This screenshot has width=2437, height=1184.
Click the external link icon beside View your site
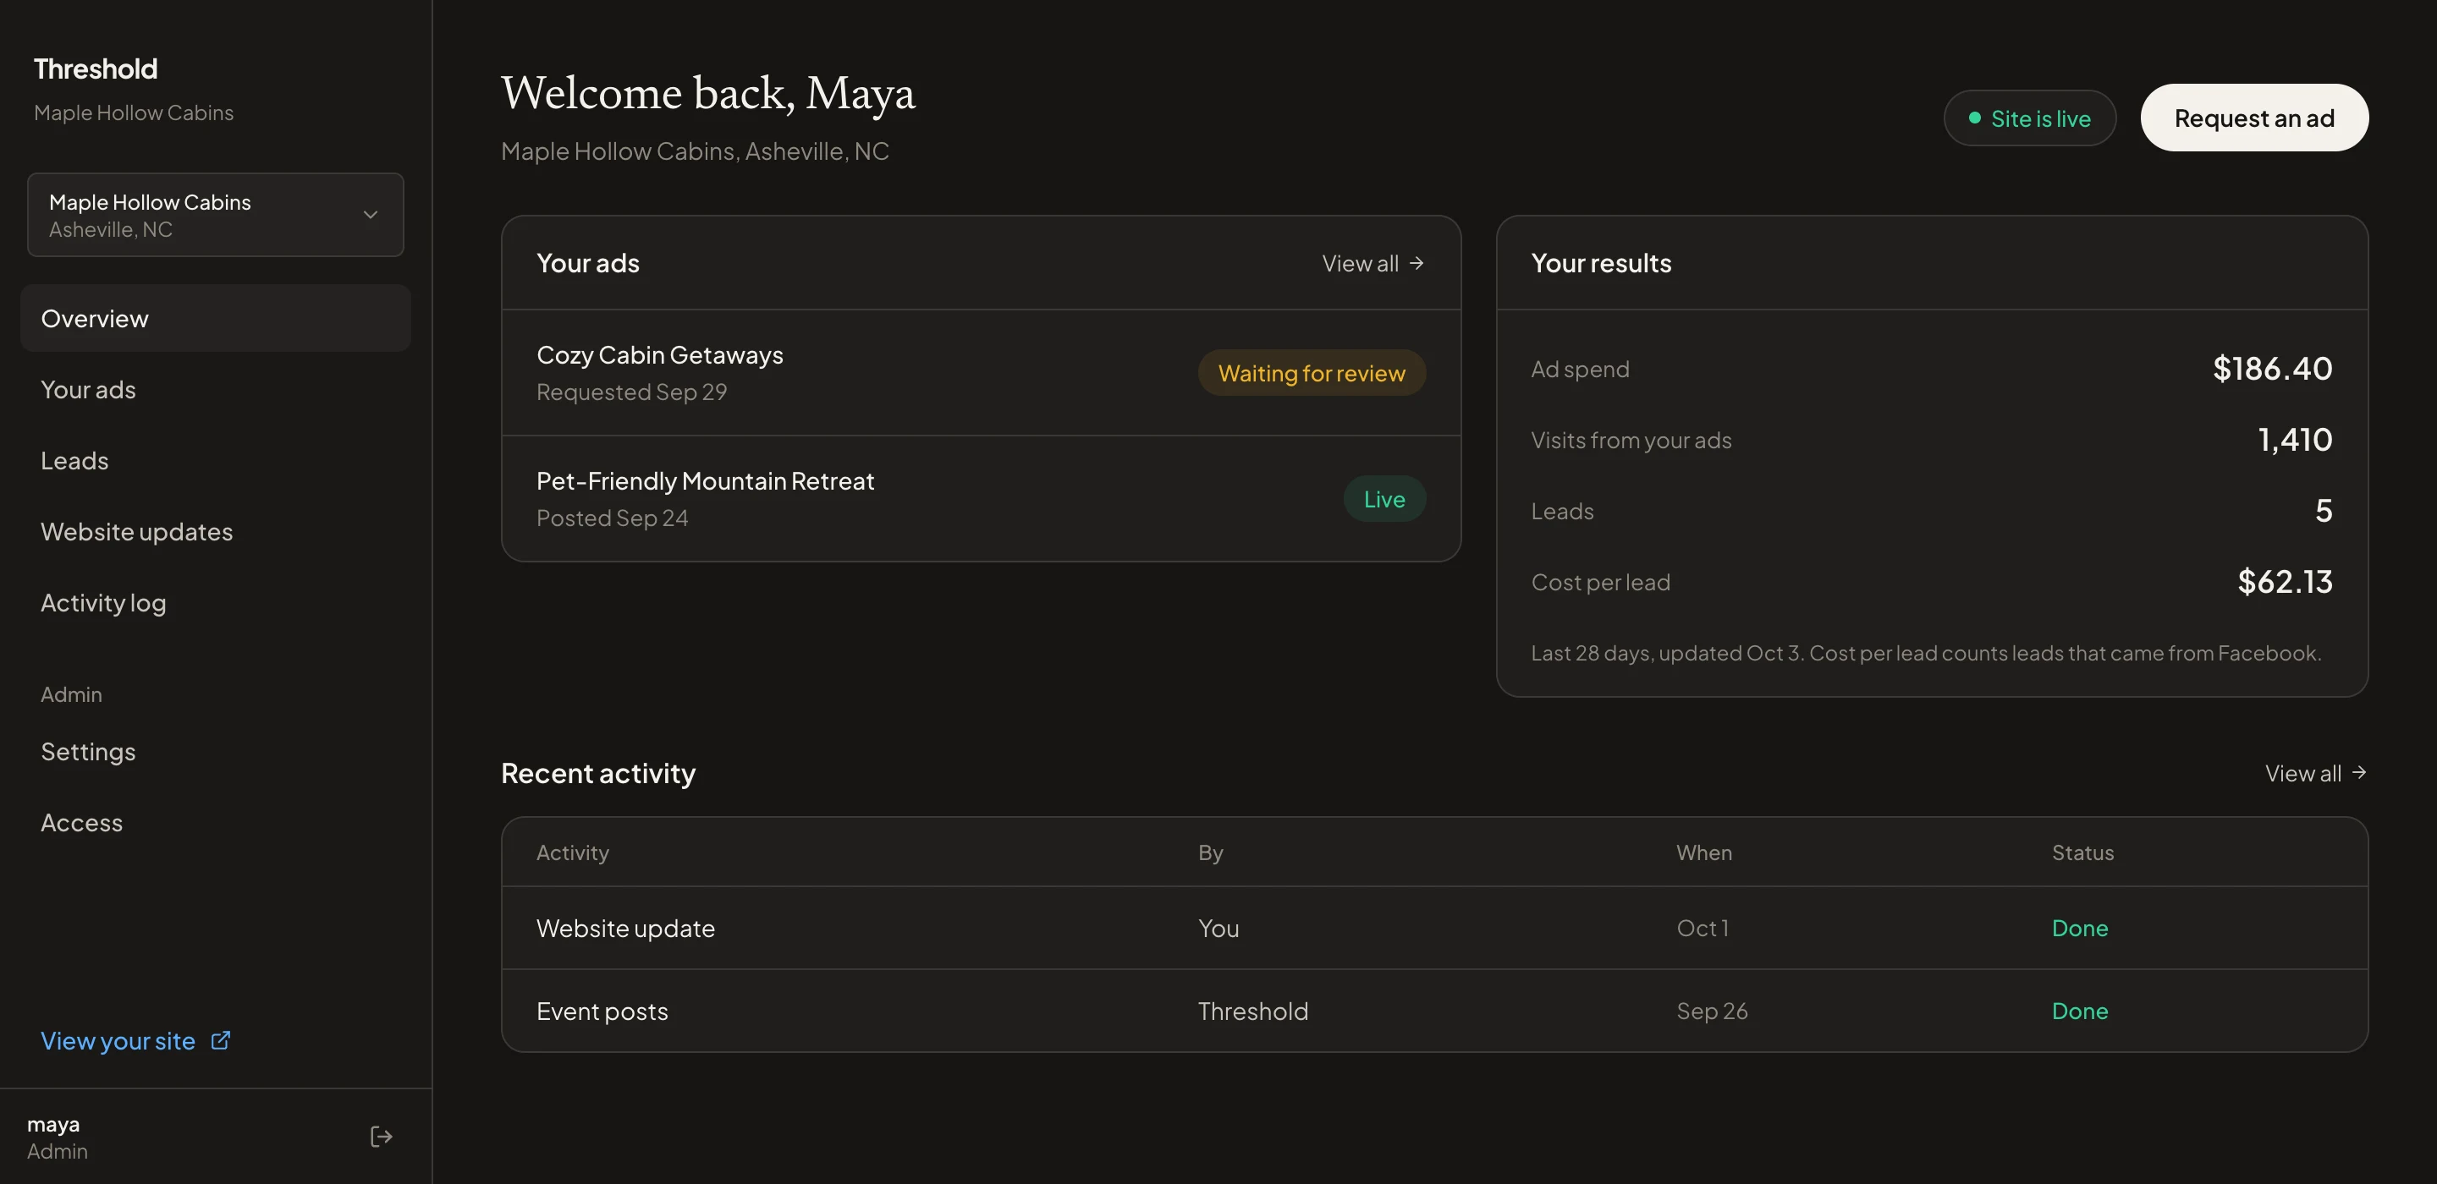pyautogui.click(x=220, y=1040)
